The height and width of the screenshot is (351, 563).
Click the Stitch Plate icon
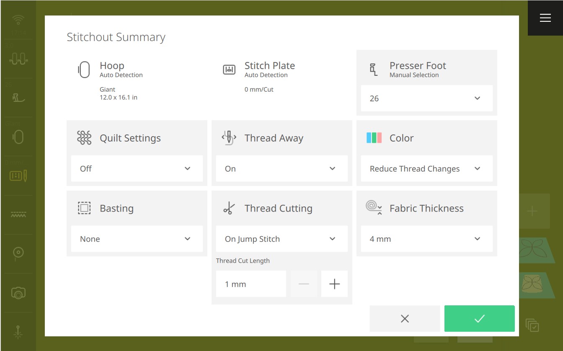[229, 70]
